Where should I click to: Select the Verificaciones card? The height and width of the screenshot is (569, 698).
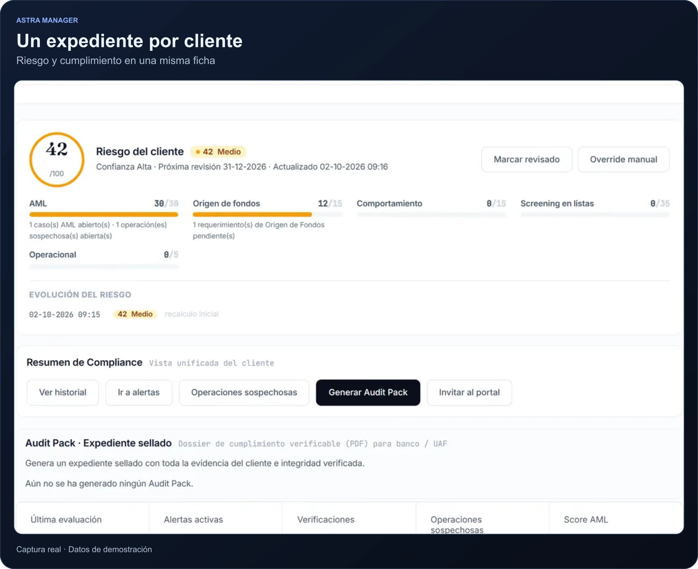(349, 518)
